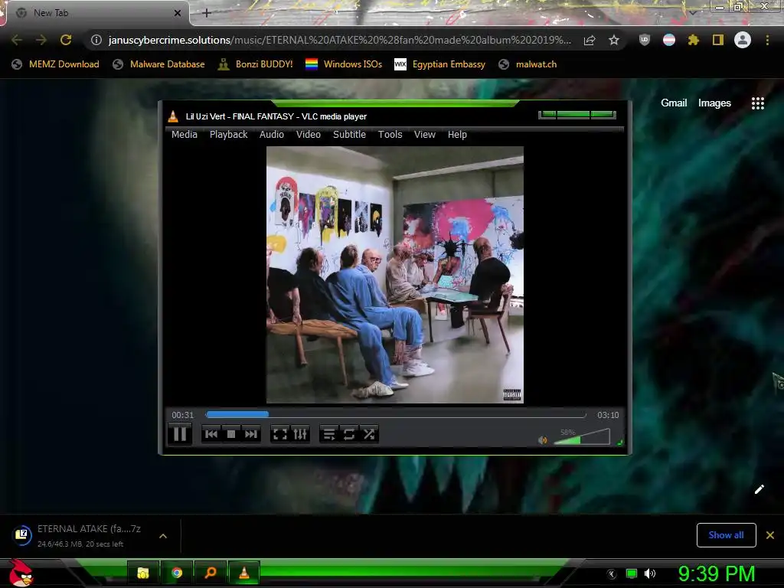Toggle Chrome side panel

[718, 40]
